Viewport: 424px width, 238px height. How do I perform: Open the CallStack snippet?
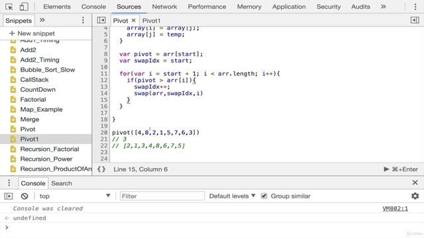pos(34,80)
